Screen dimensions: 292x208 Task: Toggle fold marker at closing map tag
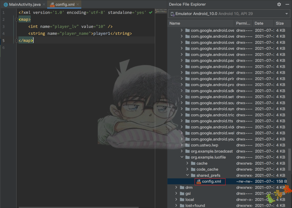(17, 40)
